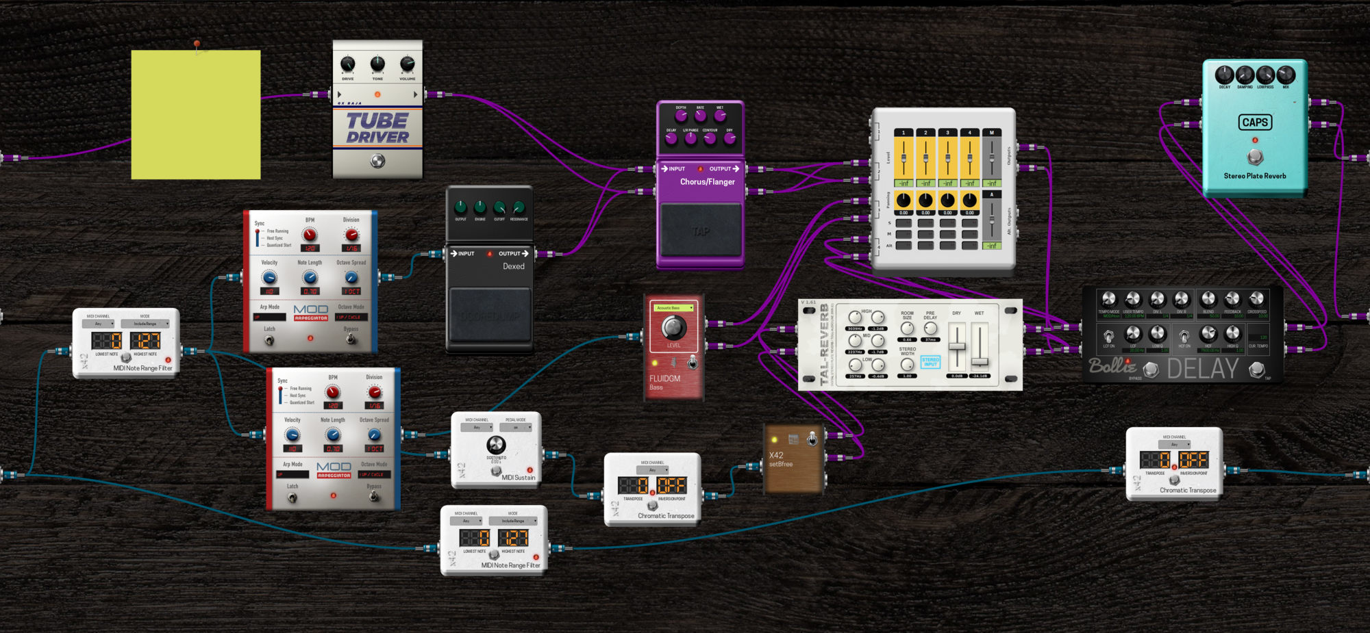Click the Tube Driver VOLUME knob

[407, 64]
